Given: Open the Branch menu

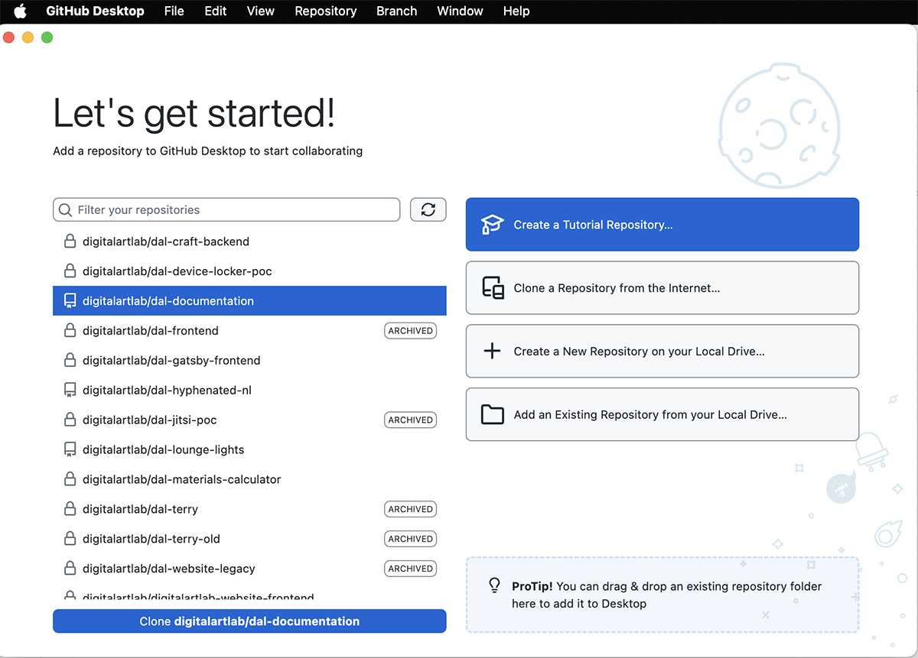Looking at the screenshot, I should pos(397,11).
